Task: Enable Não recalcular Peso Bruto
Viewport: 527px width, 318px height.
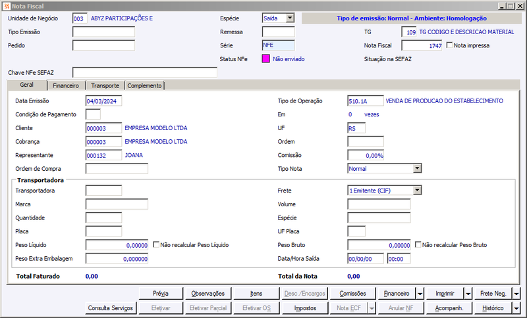Action: pyautogui.click(x=418, y=244)
